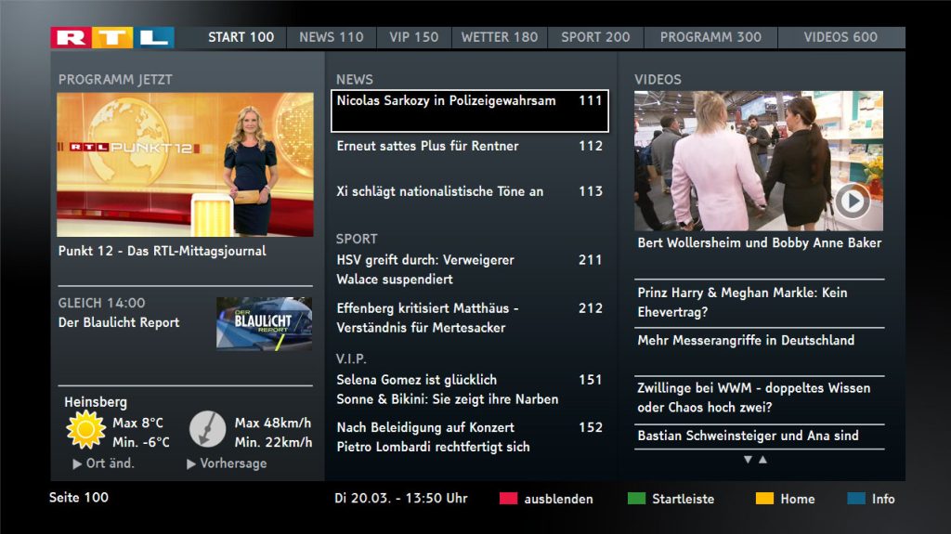Go to the VIDEOS 600 tab

[840, 37]
